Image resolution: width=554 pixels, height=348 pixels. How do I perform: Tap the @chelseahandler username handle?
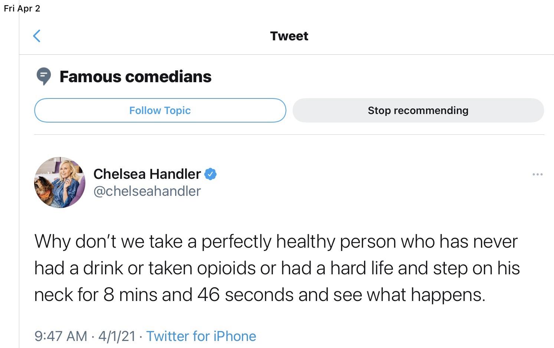pyautogui.click(x=147, y=191)
